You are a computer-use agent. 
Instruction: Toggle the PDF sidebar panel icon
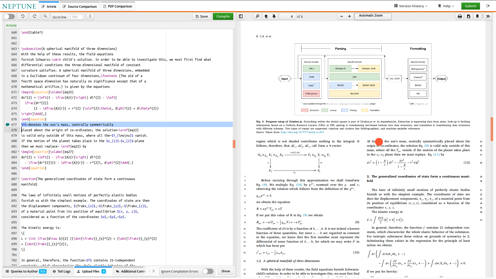point(241,17)
